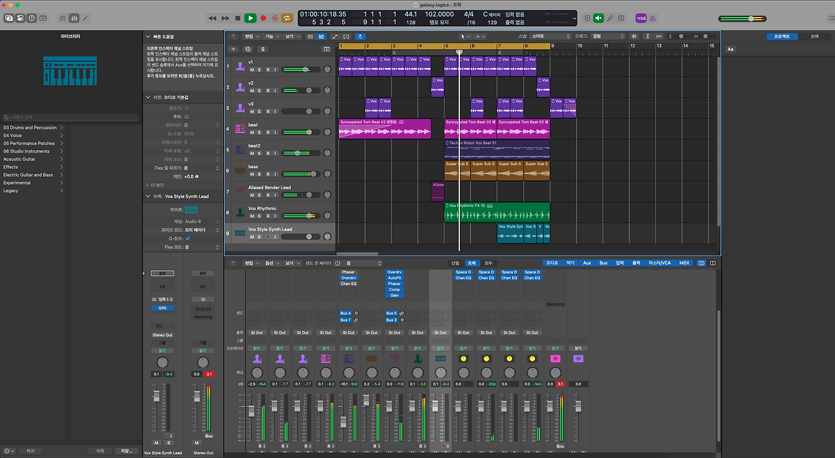
Task: Switch to the 트랙 tab in right panel
Action: (x=814, y=37)
